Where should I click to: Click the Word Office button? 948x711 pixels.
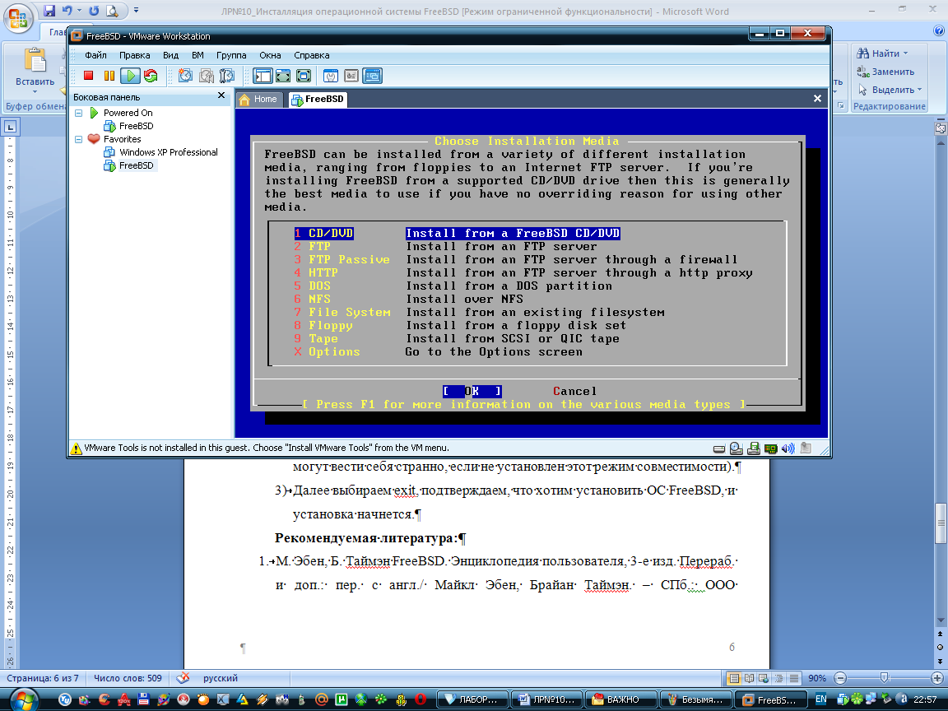(18, 17)
